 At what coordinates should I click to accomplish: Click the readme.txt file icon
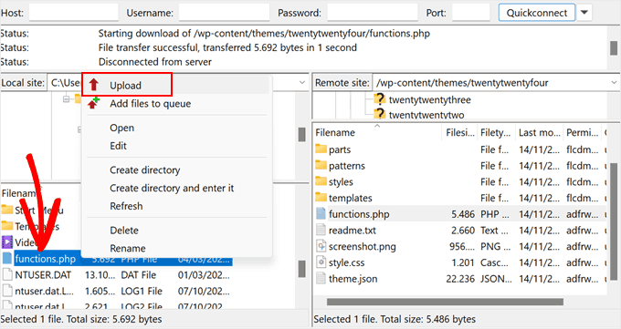tap(321, 230)
